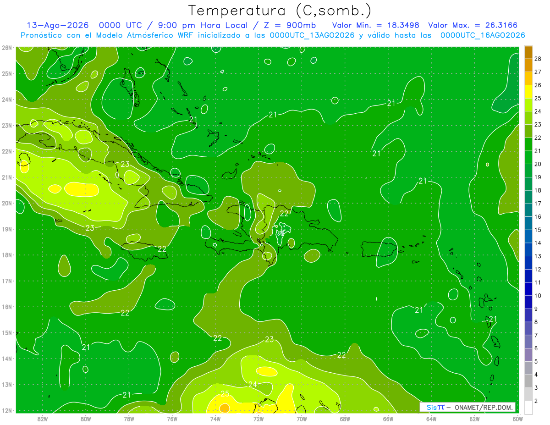This screenshot has height=425, width=550.
Task: Click the '62W' longitude axis label
Action: [474, 418]
